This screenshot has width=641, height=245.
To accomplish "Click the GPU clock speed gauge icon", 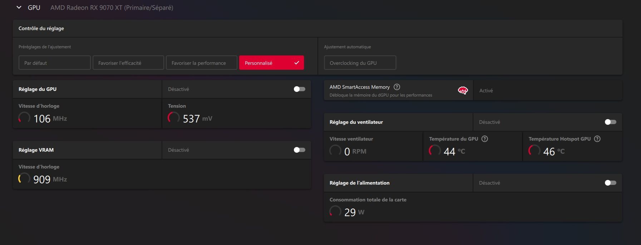I will (24, 118).
